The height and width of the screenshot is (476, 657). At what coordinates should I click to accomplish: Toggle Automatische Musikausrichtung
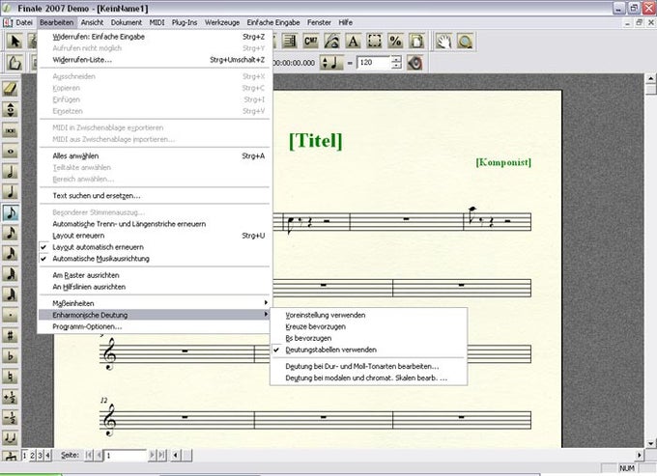click(x=155, y=259)
